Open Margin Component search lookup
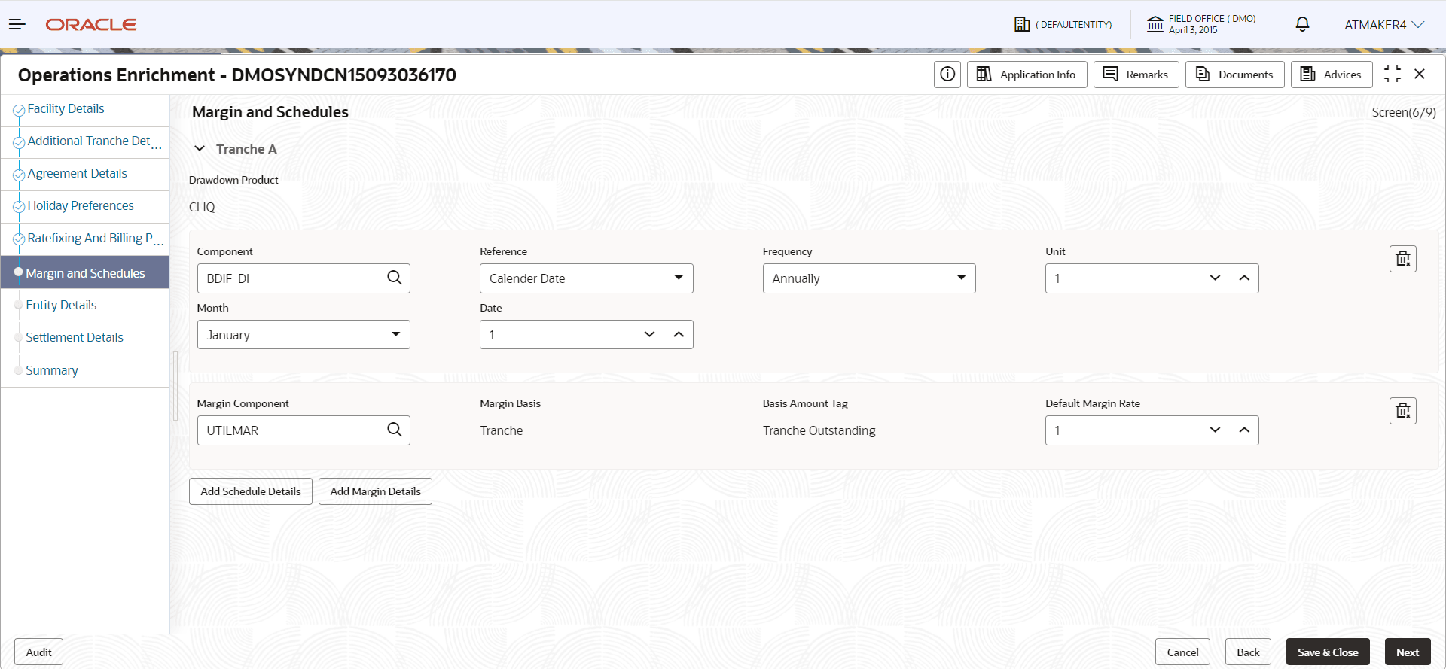Image resolution: width=1446 pixels, height=669 pixels. pos(394,430)
